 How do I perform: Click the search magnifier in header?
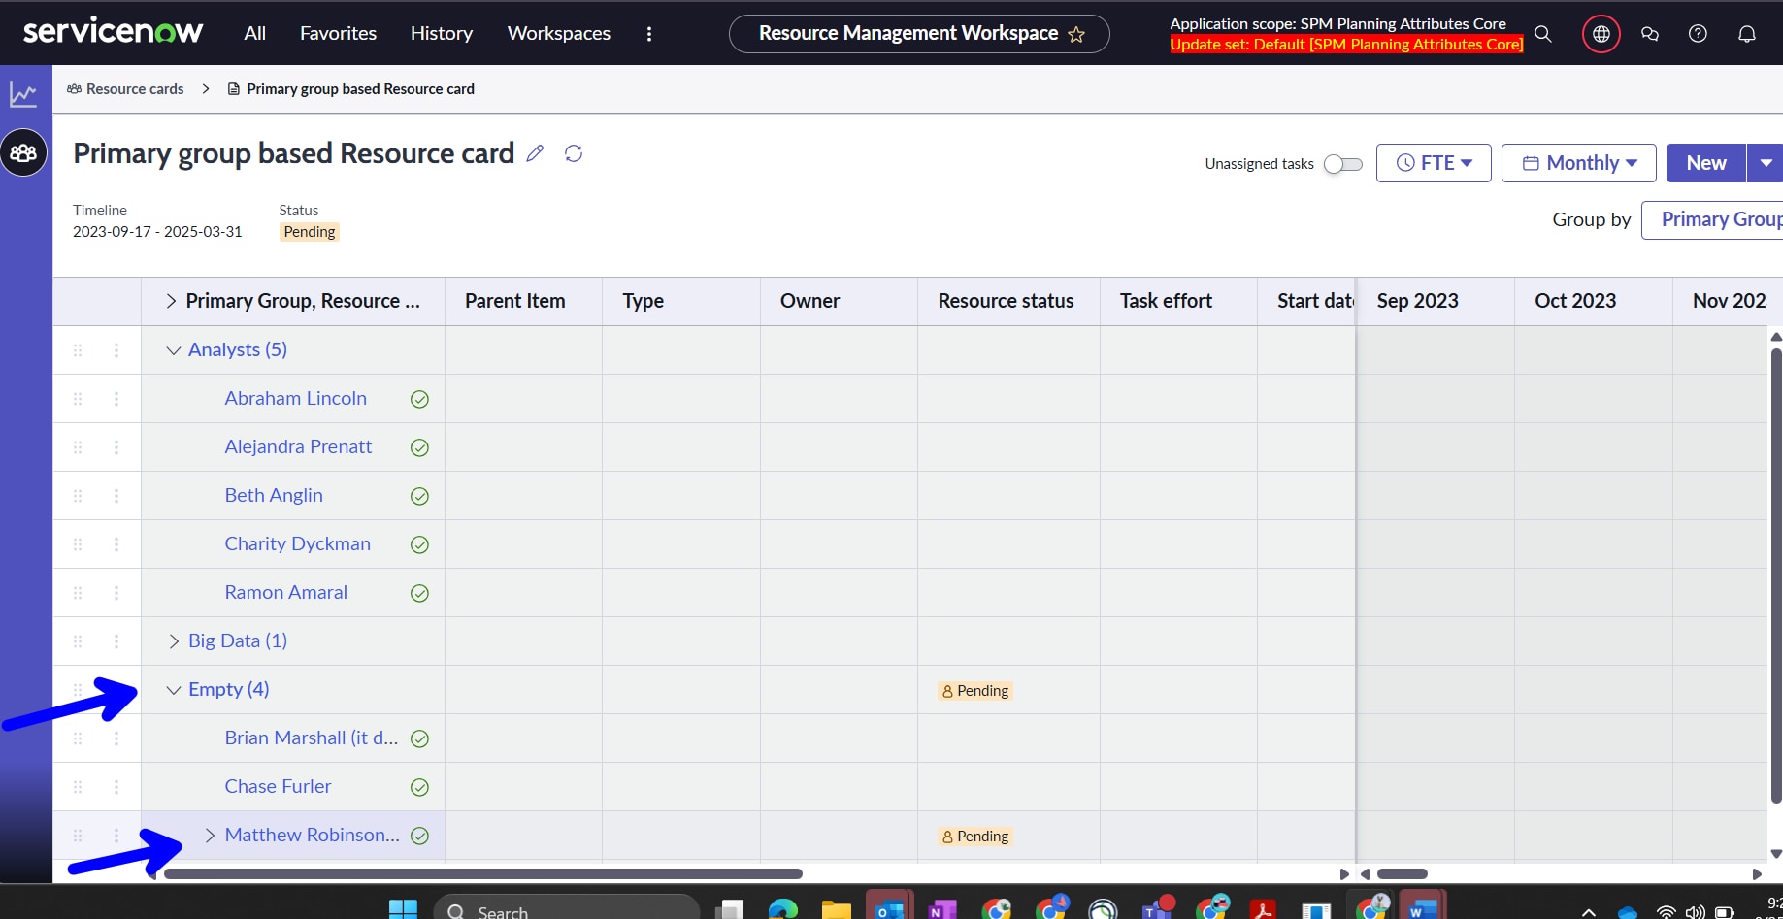tap(1543, 34)
